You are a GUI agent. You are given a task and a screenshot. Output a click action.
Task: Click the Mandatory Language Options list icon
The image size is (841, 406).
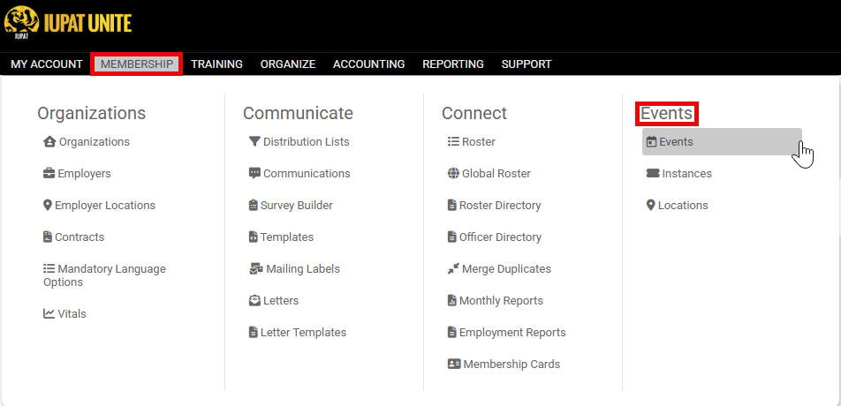49,269
